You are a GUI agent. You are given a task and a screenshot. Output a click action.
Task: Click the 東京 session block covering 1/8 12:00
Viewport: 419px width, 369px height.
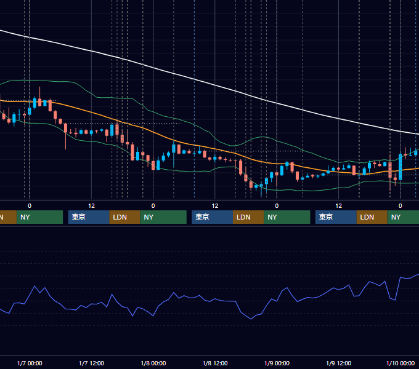213,217
